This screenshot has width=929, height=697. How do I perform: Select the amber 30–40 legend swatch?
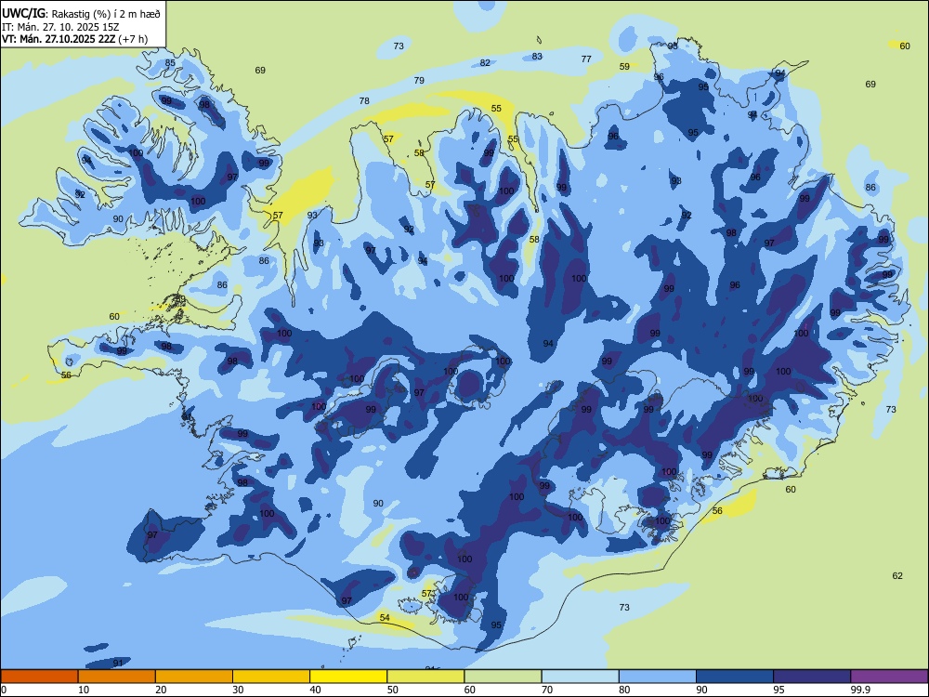pos(271,677)
